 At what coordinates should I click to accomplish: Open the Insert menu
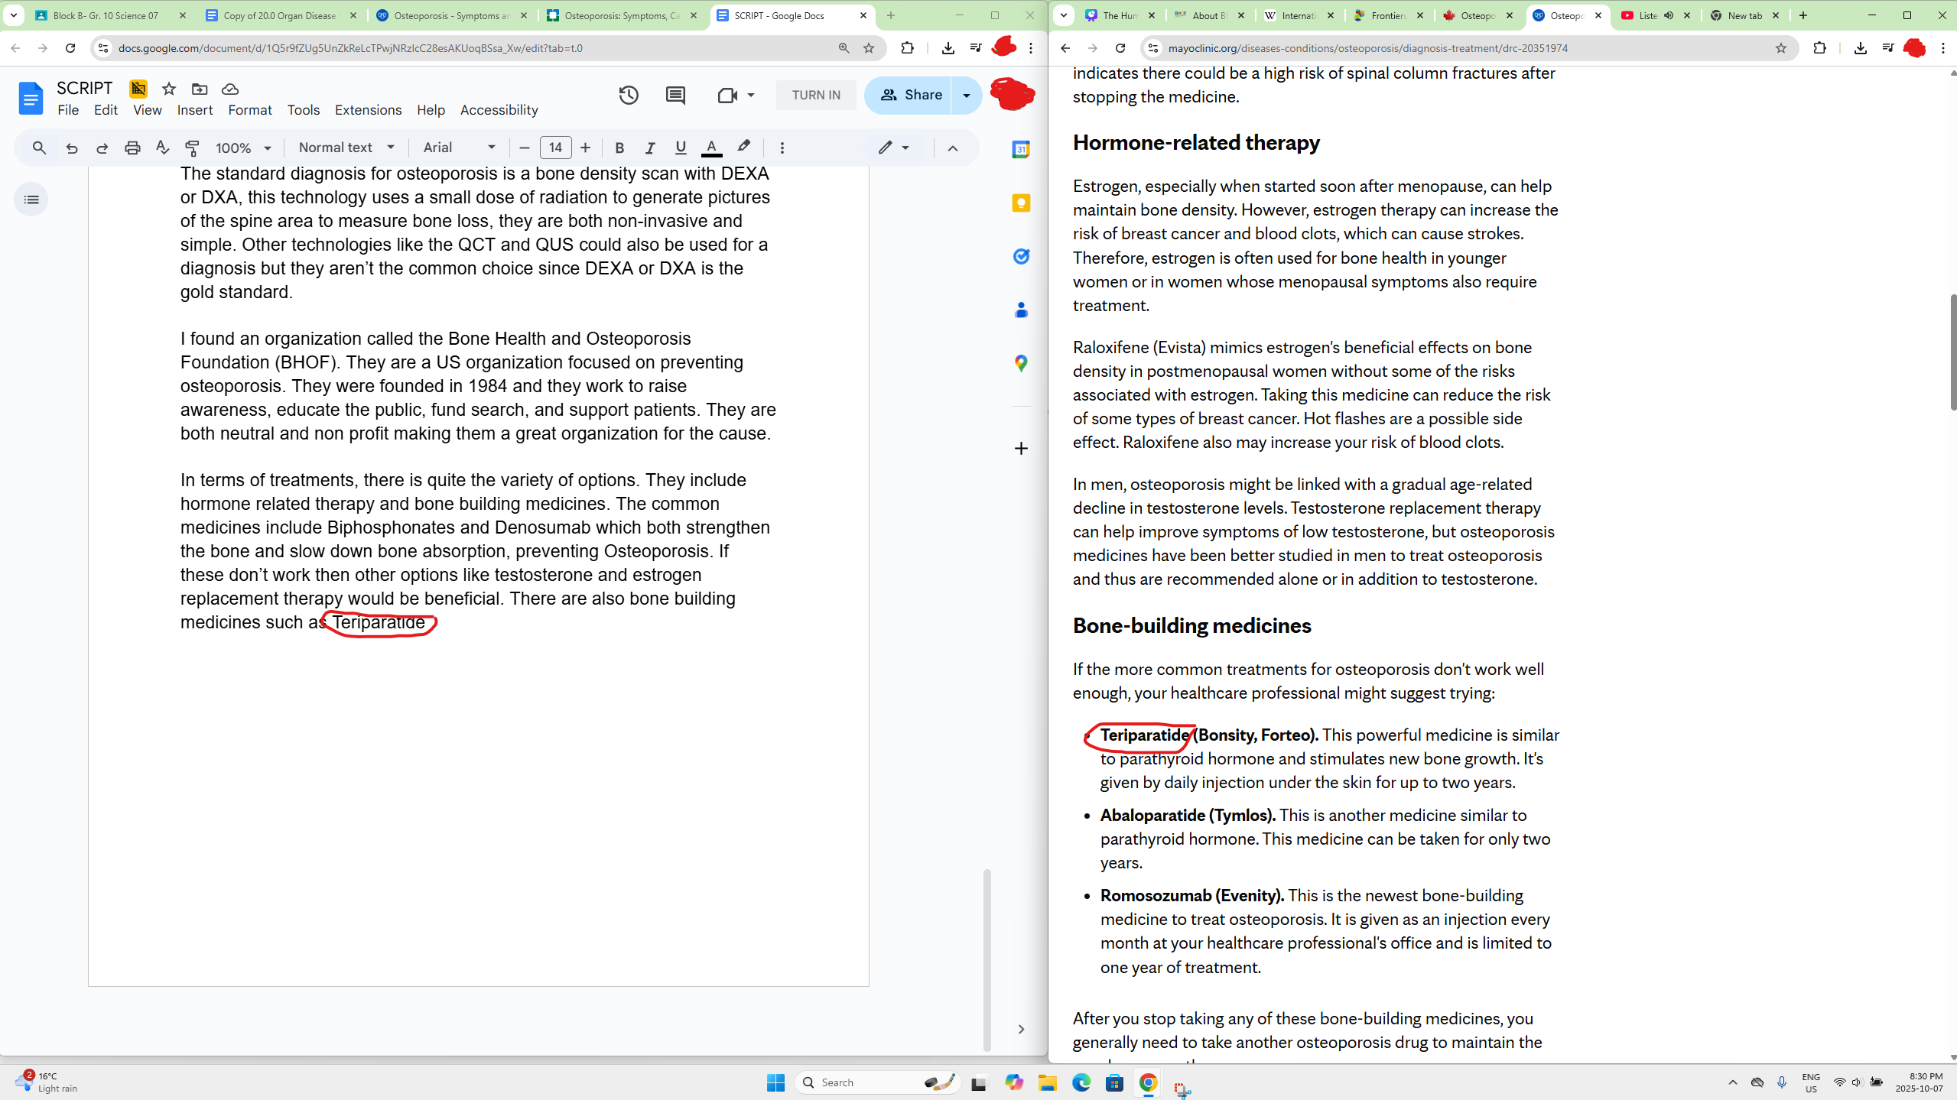195,110
